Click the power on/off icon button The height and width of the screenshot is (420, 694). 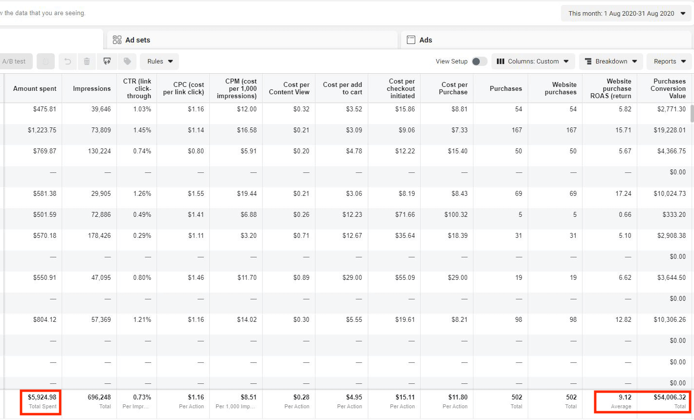tap(45, 62)
